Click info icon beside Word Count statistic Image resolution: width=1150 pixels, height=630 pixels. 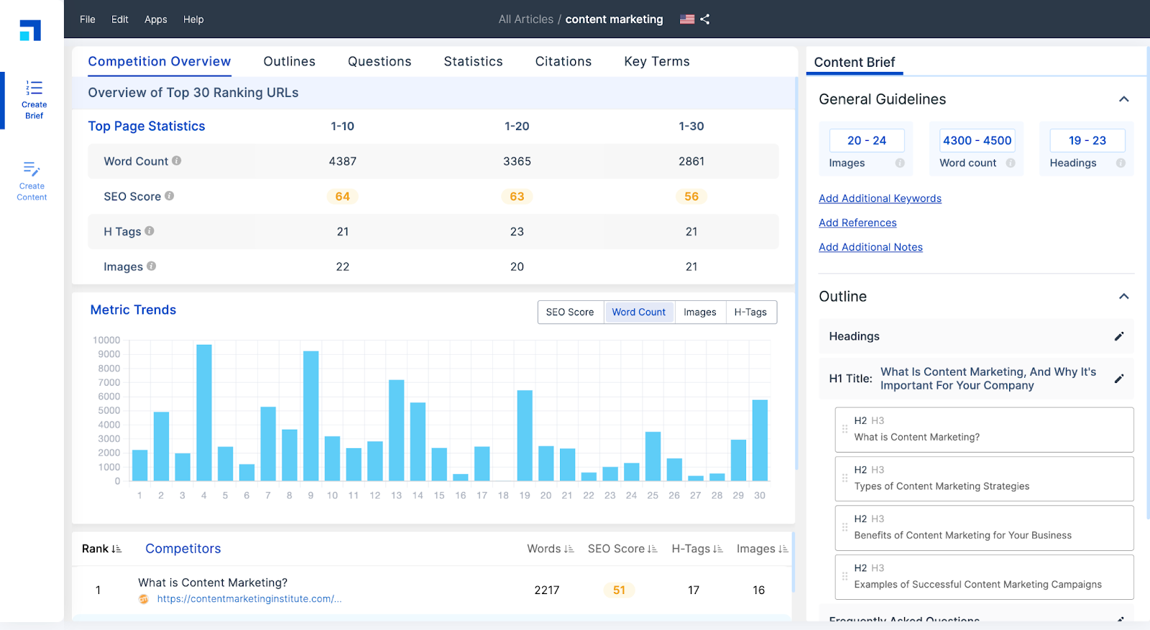tap(177, 161)
